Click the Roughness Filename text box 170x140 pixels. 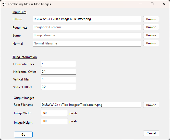point(87,27)
